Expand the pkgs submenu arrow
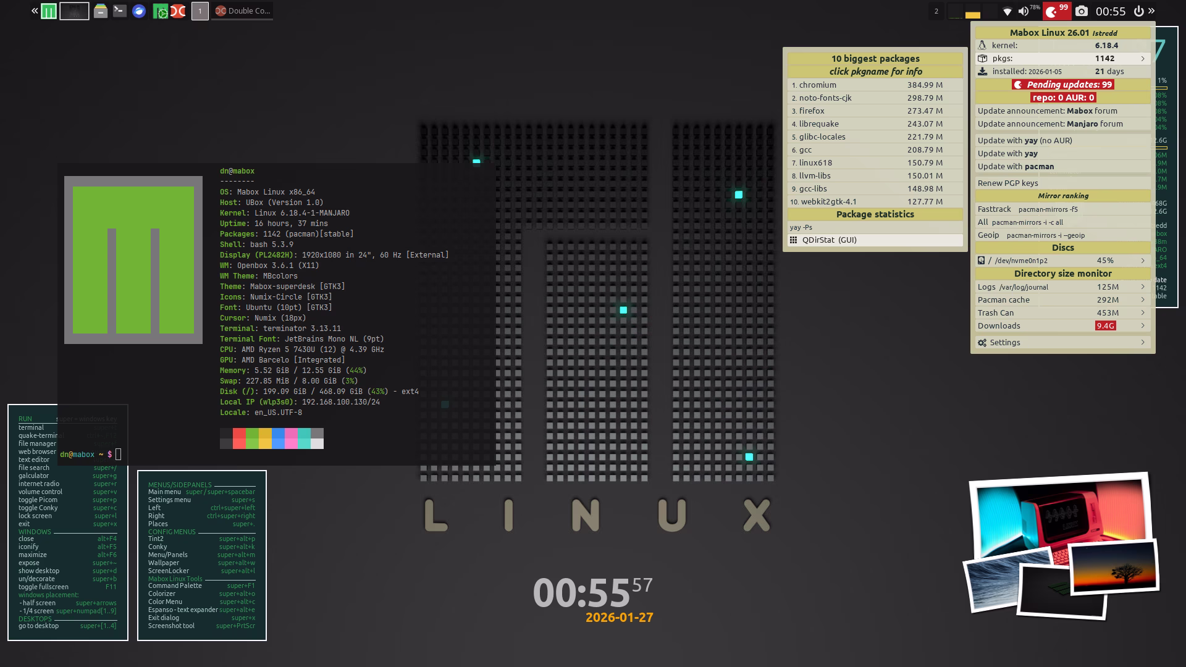 click(x=1142, y=59)
